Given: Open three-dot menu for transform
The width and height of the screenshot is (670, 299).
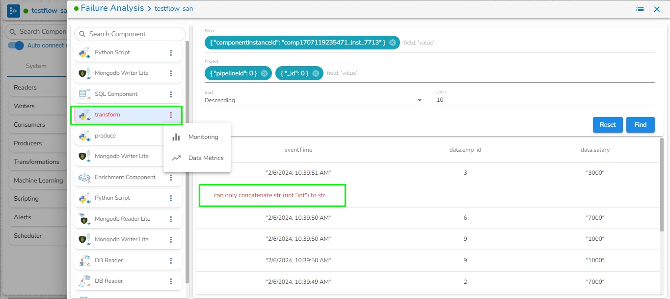Looking at the screenshot, I should click(x=171, y=115).
